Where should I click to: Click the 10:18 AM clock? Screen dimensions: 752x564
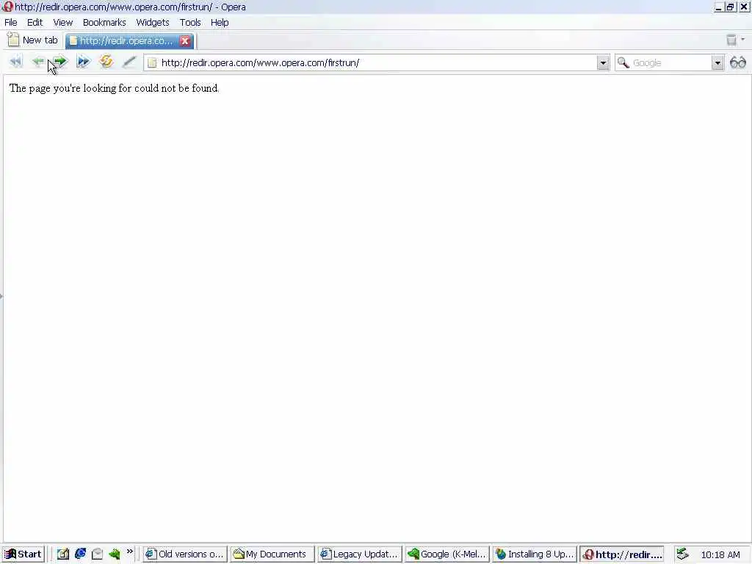click(720, 555)
